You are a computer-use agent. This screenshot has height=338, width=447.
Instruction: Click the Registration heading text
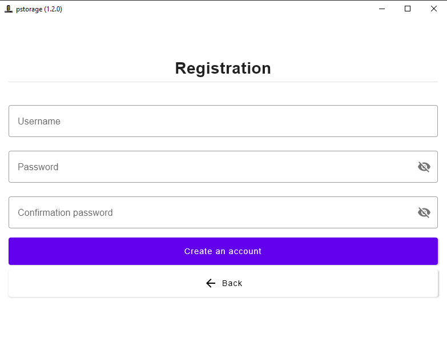pos(223,68)
